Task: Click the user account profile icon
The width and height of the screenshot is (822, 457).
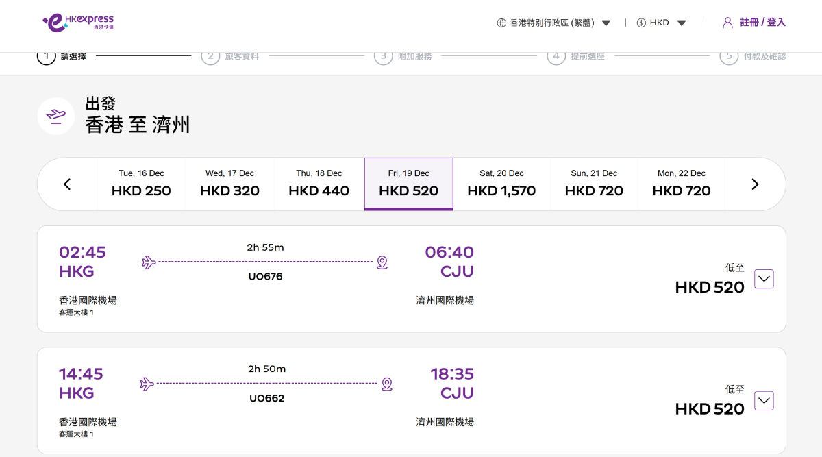Action: (x=727, y=23)
